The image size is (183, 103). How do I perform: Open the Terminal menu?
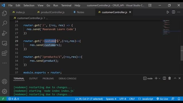[66, 5]
